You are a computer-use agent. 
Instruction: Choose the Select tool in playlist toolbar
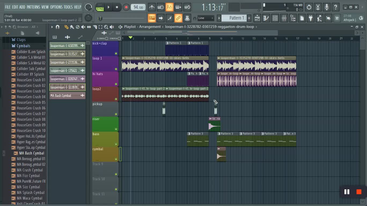100,27
